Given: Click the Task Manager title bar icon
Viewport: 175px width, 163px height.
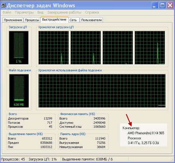Looking at the screenshot, I should pos(3,5).
